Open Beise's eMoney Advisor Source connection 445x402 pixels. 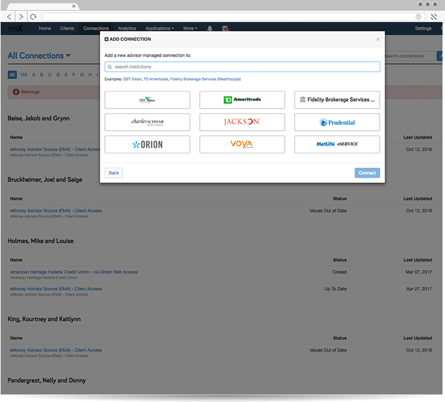coord(55,149)
